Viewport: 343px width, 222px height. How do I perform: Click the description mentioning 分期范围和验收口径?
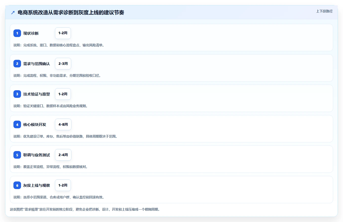[x=57, y=76]
